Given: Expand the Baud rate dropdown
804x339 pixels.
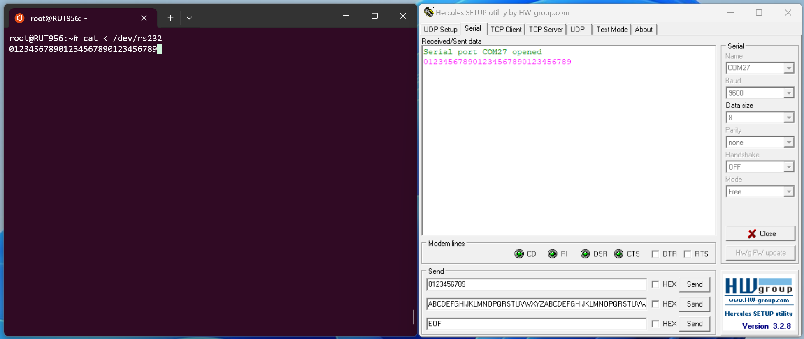Looking at the screenshot, I should (x=788, y=93).
